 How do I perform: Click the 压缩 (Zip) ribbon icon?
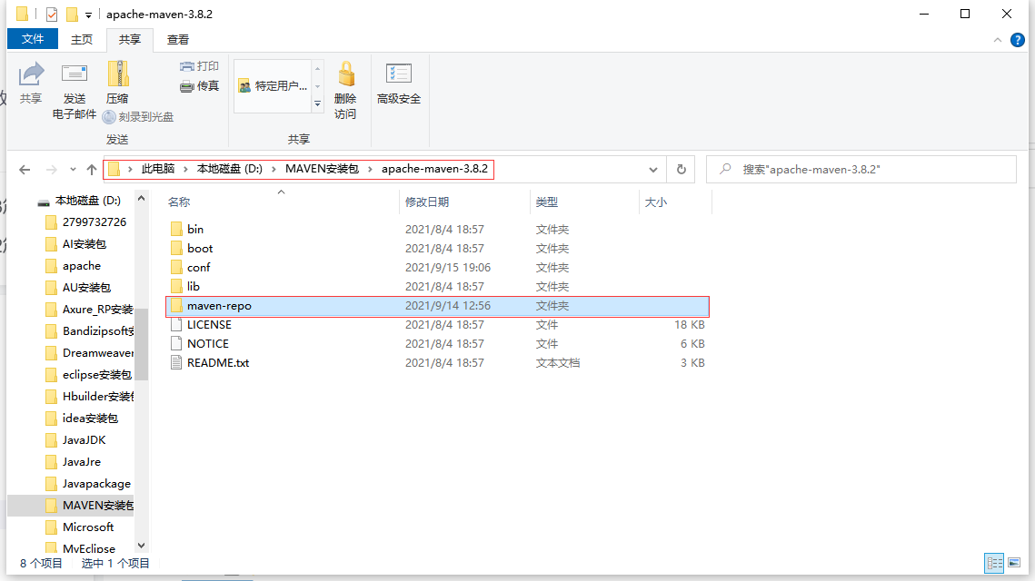coord(117,82)
